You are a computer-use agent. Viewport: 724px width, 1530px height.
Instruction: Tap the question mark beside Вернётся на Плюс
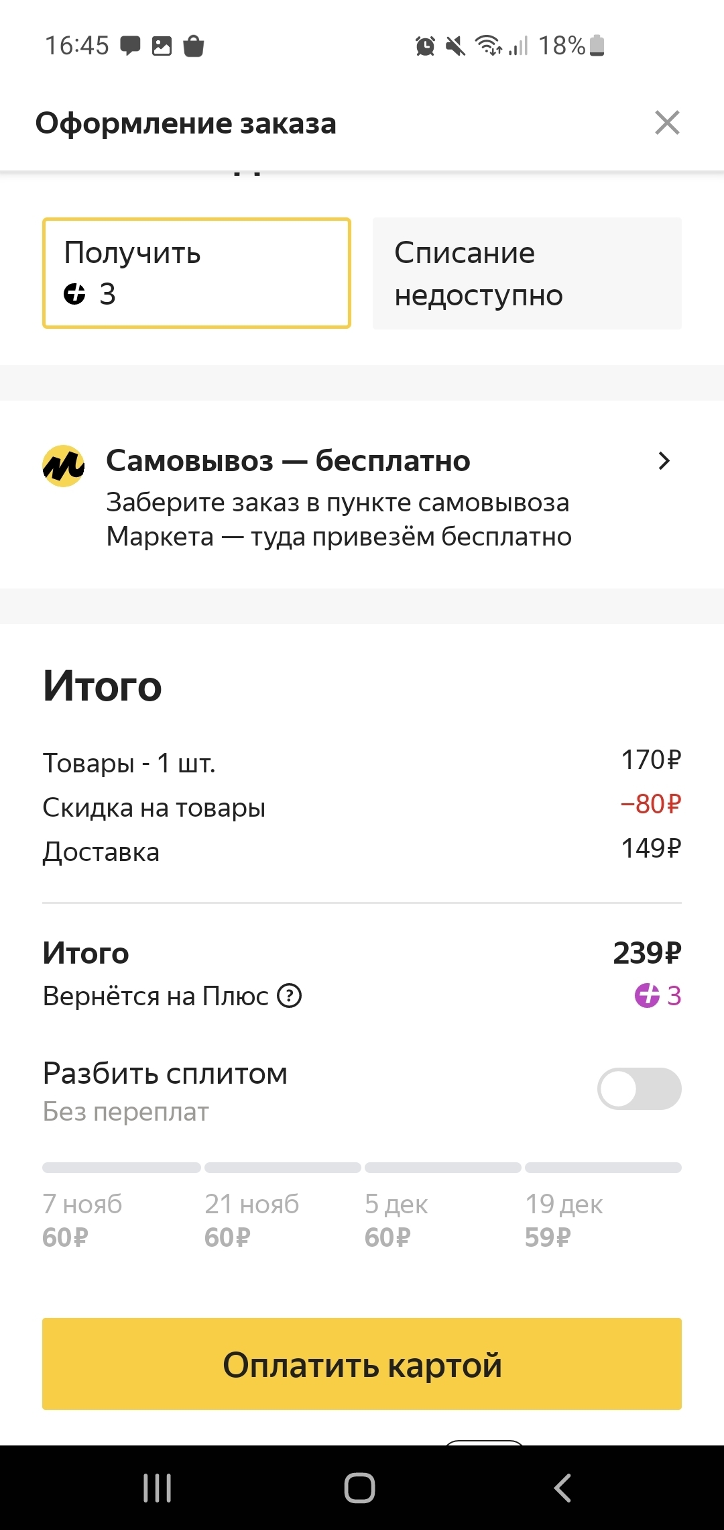click(x=290, y=996)
